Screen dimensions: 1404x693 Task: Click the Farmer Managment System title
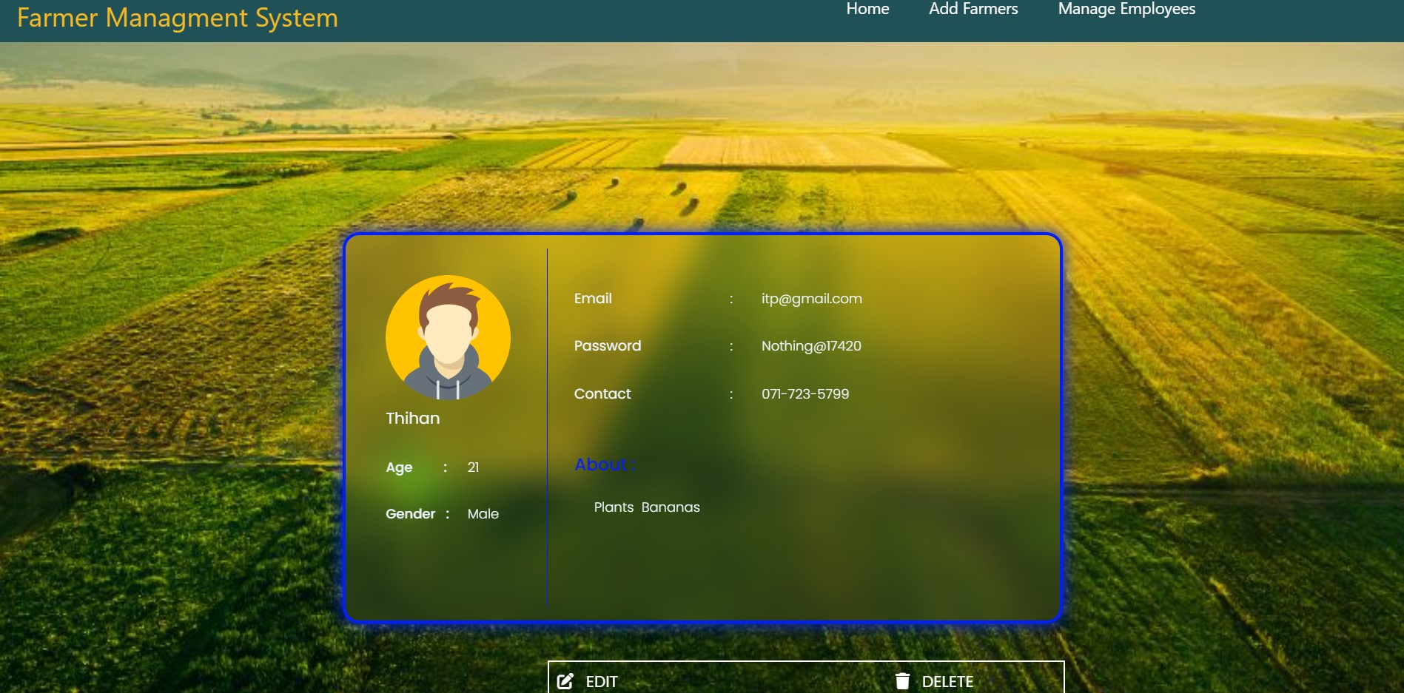178,18
